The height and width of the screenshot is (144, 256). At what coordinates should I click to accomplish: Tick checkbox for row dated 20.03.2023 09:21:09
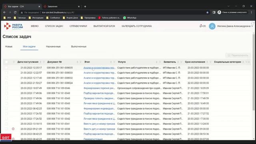coord(6,129)
